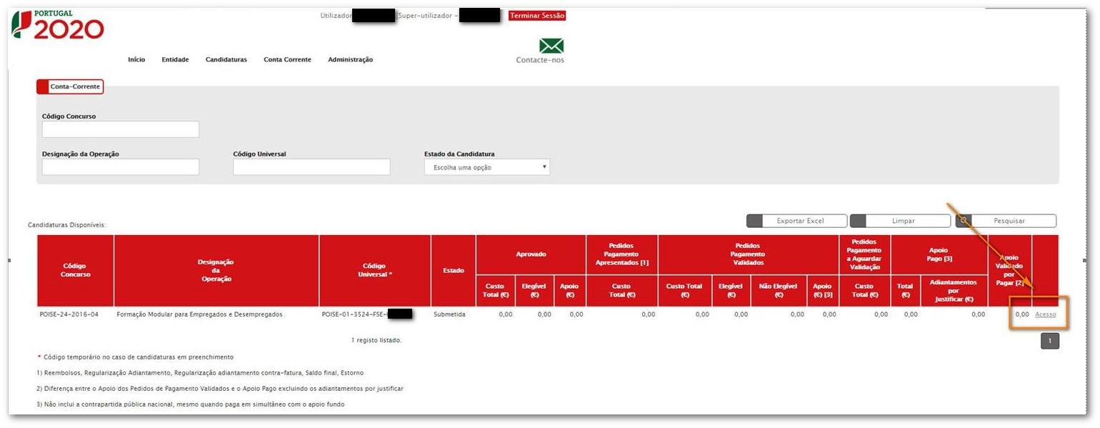The width and height of the screenshot is (1100, 428).
Task: Click the Designação da Operação field
Action: [120, 167]
